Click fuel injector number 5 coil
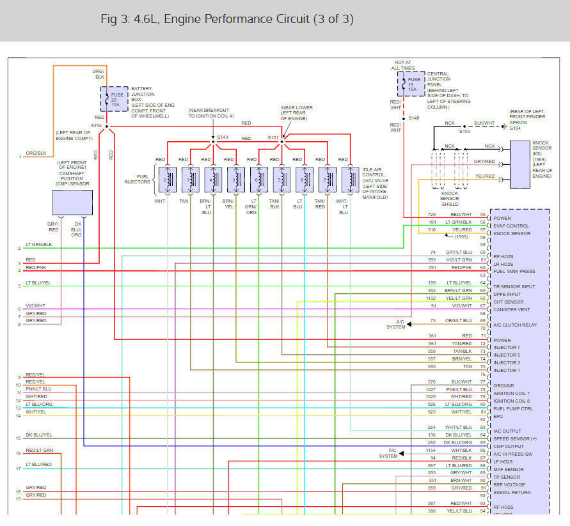 click(281, 180)
